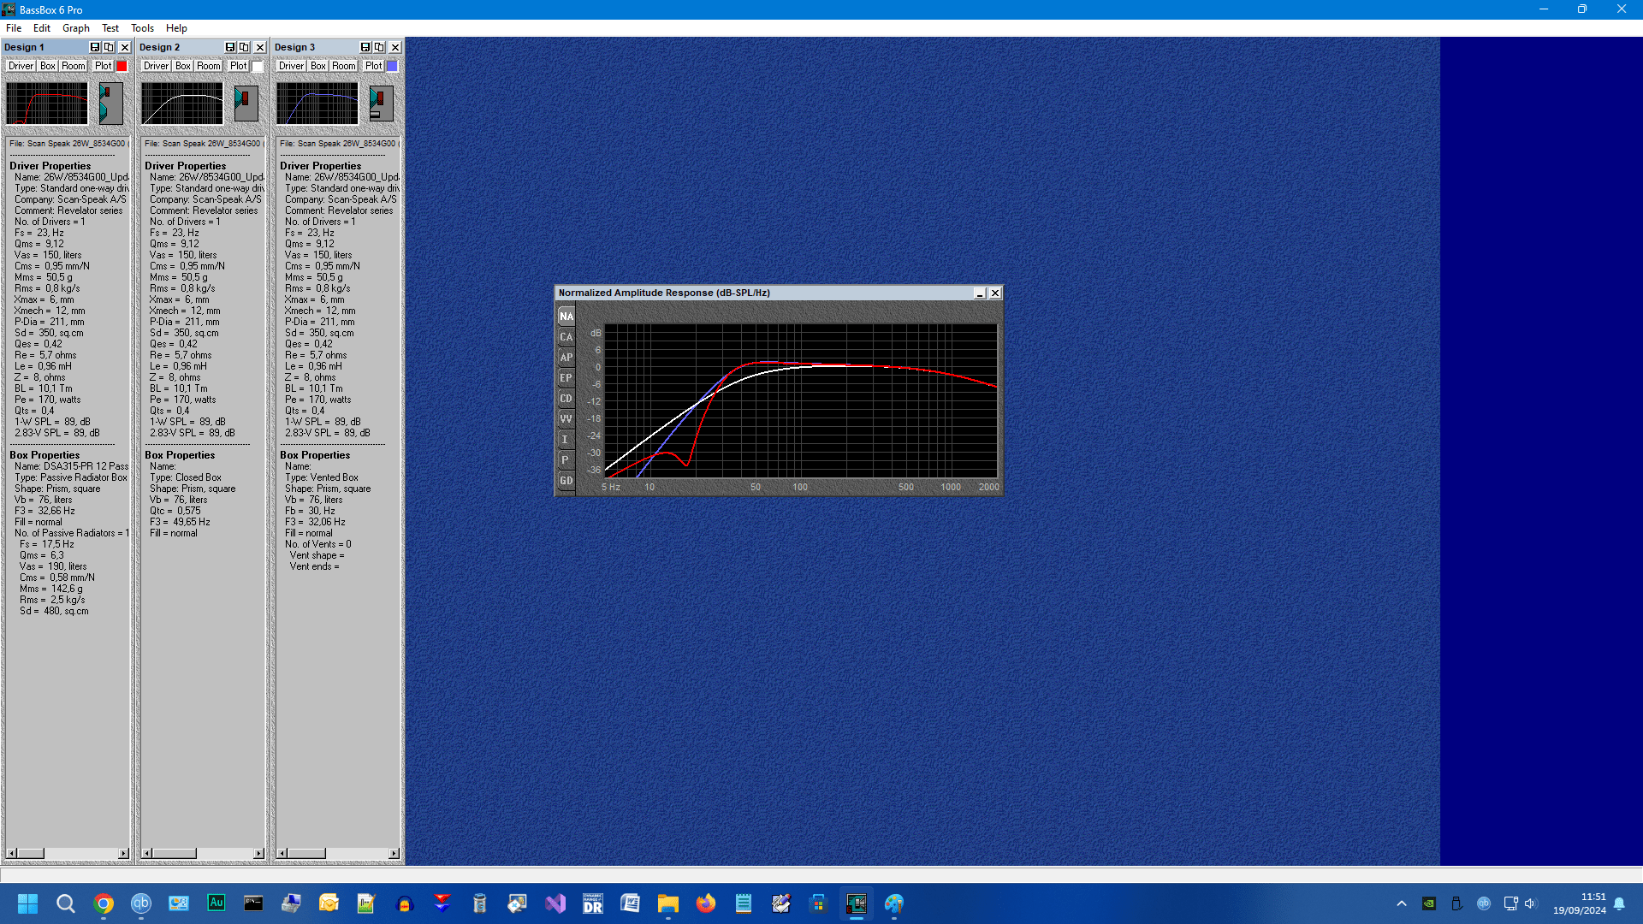Click the Room button in Design 1
Viewport: 1643px width, 924px height.
click(x=74, y=66)
